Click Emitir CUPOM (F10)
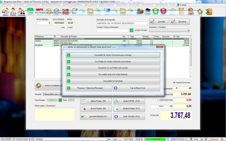The width and height of the screenshot is (226, 141). [129, 101]
